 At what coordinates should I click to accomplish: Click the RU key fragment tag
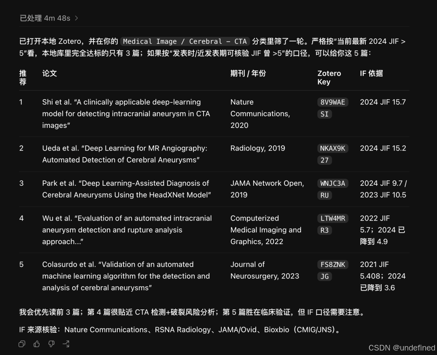[x=325, y=195]
